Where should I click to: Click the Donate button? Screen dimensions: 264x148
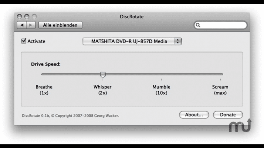228,115
